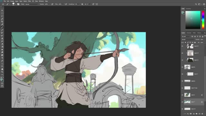Select the Gradient tool
Viewport: 206px width, 116px height.
2,47
